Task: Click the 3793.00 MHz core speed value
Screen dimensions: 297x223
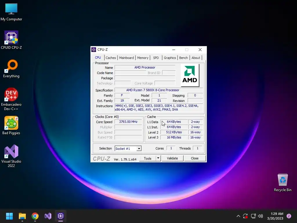Action: [x=128, y=122]
